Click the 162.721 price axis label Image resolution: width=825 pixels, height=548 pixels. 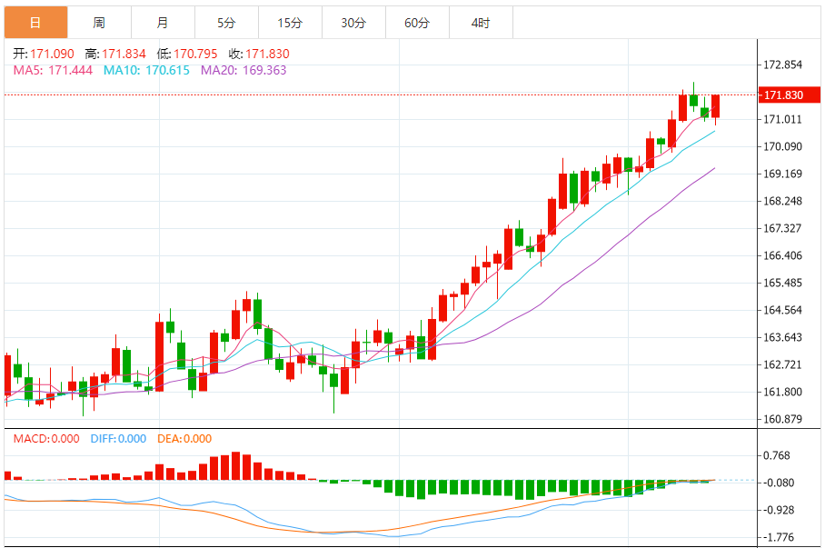[x=783, y=364]
